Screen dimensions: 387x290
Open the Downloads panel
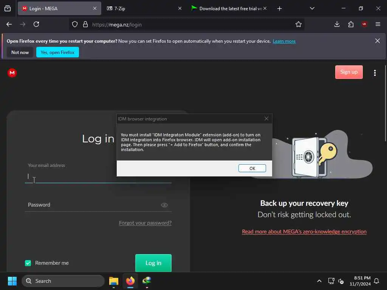point(337,24)
